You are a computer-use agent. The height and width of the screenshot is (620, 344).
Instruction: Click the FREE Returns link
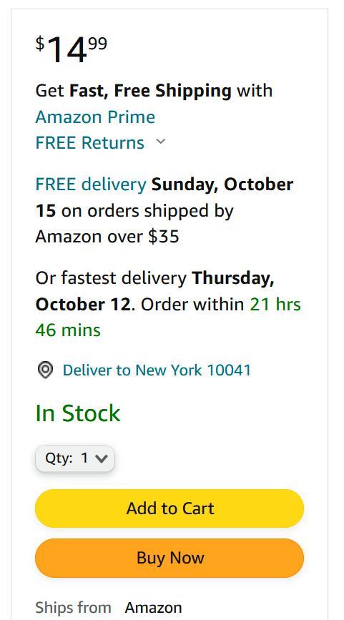coord(90,143)
